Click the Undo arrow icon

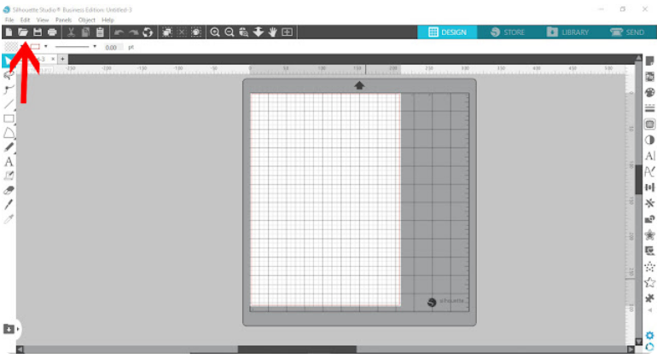(118, 32)
